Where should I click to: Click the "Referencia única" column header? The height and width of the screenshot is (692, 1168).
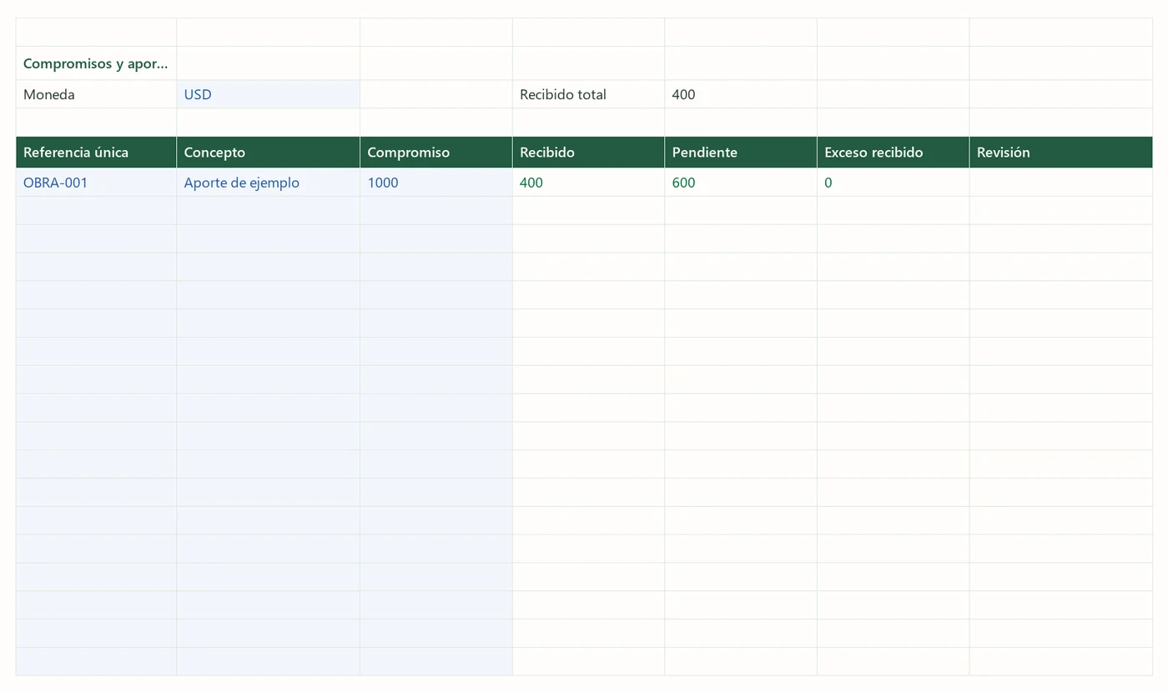point(96,153)
